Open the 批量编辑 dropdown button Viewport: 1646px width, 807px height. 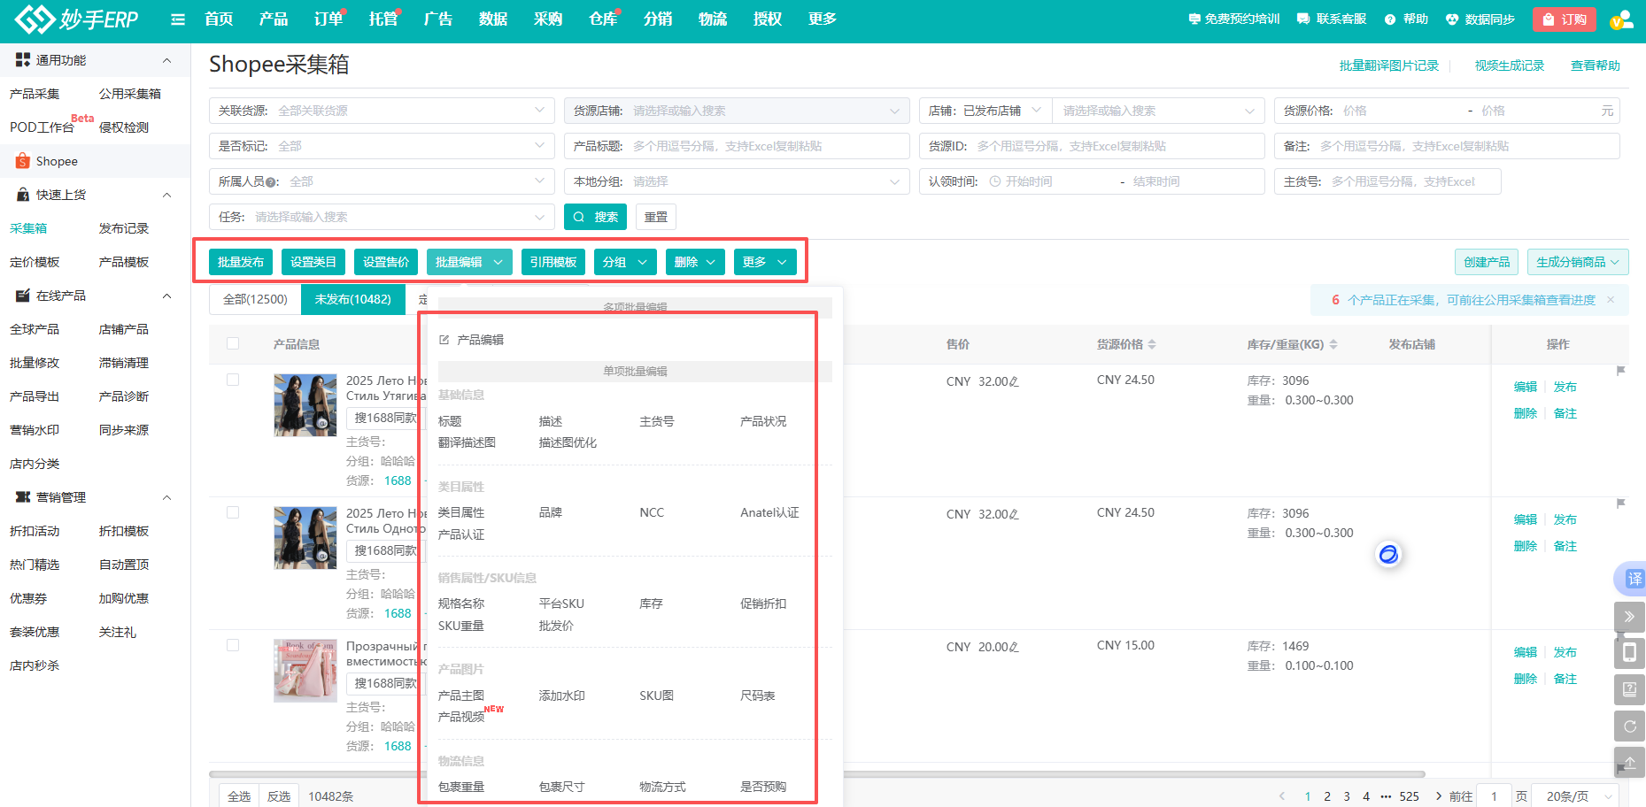[469, 262]
